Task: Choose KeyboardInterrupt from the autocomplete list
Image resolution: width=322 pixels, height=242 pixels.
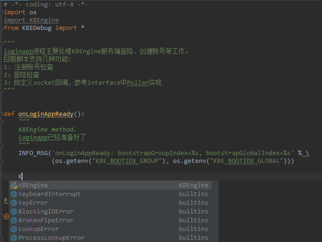Action: 49,194
